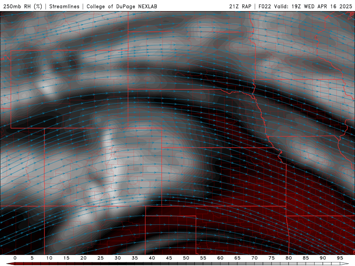Click the dark red left end of color bar

tap(10, 264)
